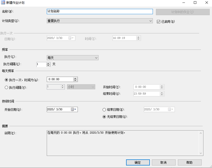This screenshot has height=168, width=212.
Task: Open the 执行 frequency dropdown showing 每天
Action: click(x=73, y=58)
